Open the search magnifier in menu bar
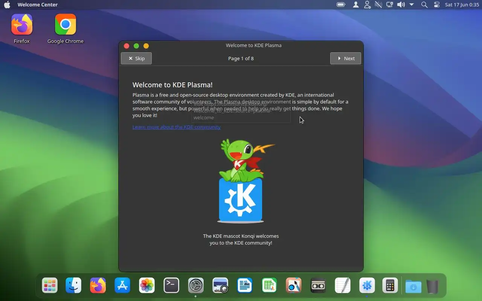This screenshot has height=301, width=482. (424, 5)
